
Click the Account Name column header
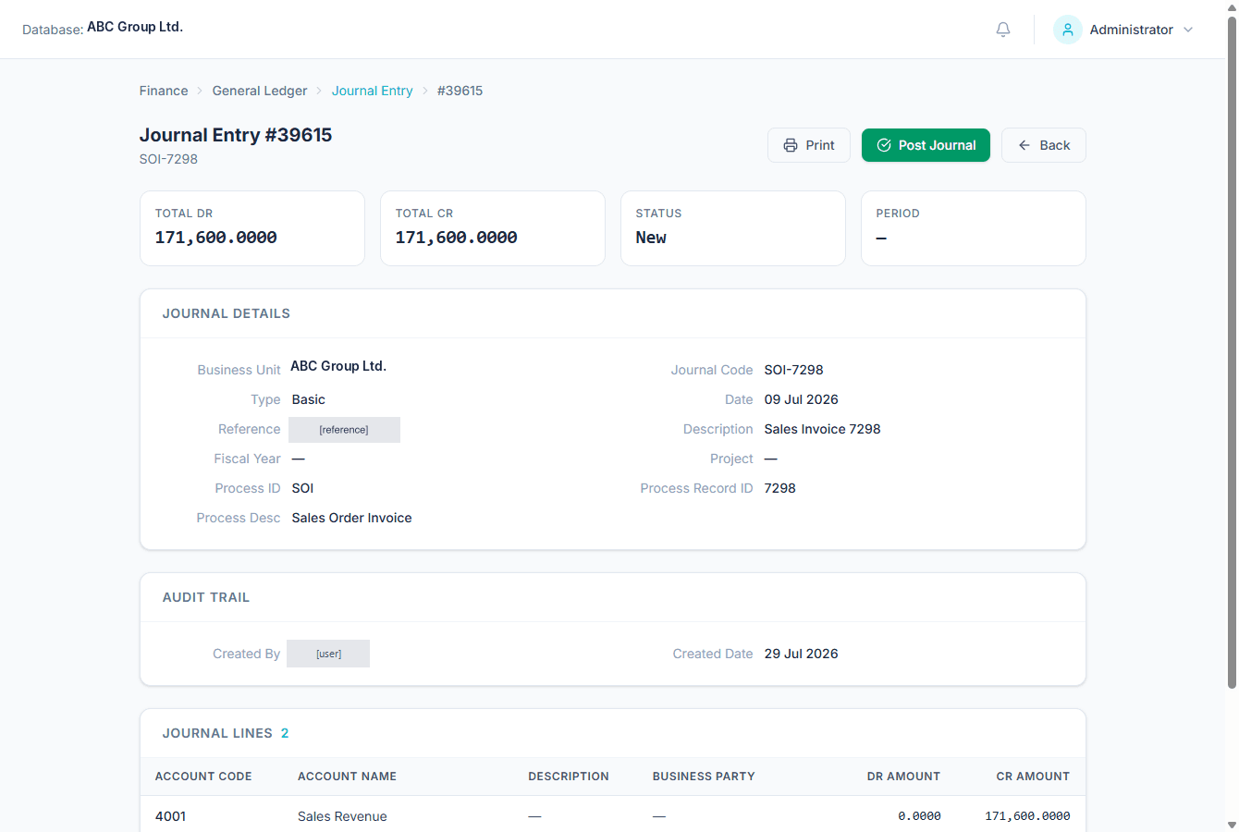coord(347,777)
